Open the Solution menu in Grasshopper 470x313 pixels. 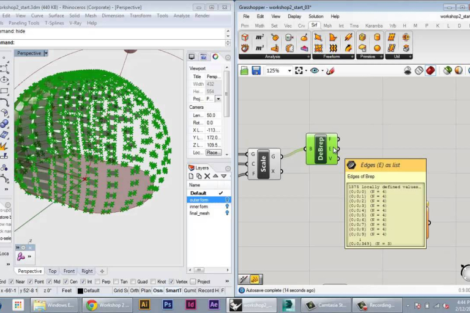click(x=316, y=17)
